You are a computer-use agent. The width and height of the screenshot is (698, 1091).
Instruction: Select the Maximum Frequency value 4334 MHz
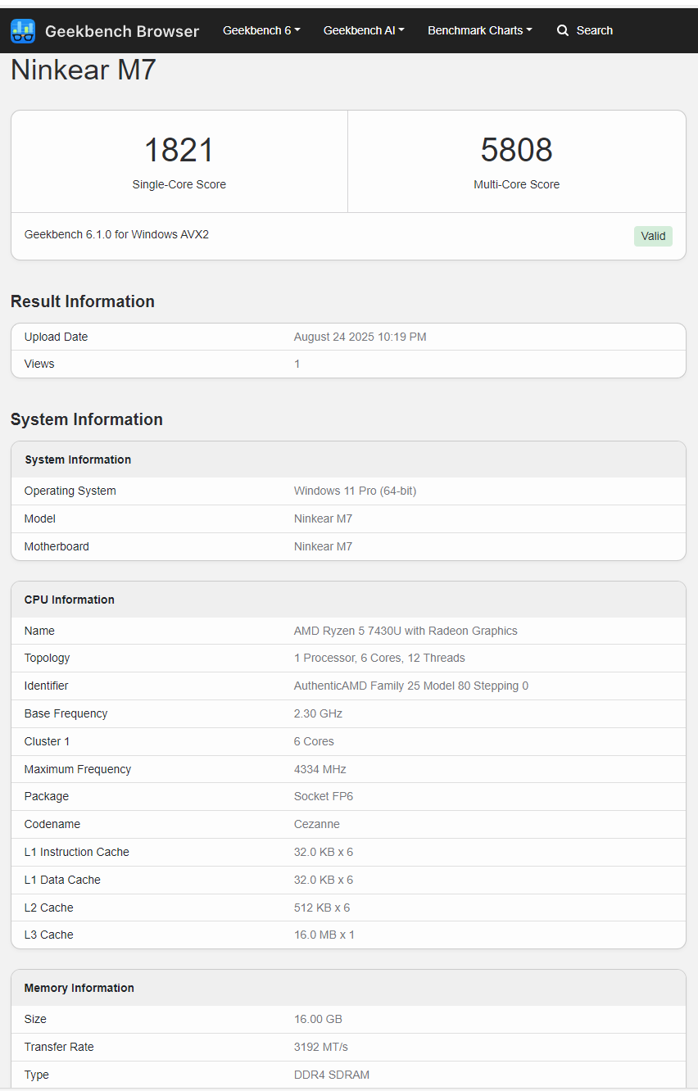tap(320, 769)
